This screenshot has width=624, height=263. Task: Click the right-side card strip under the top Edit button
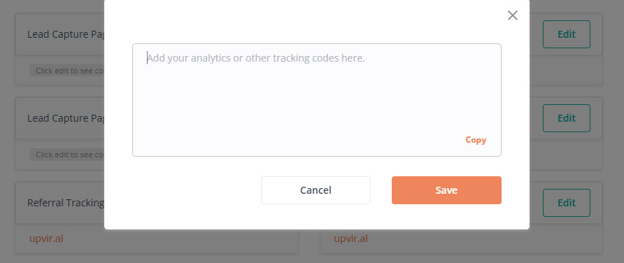[565, 70]
